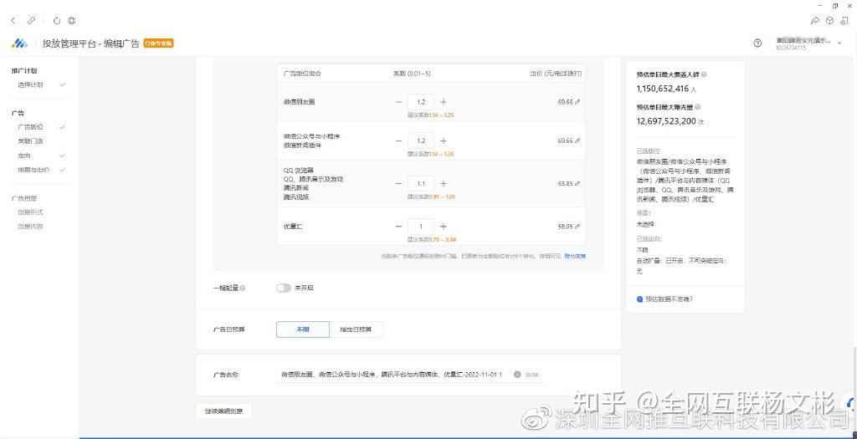The width and height of the screenshot is (857, 439).
Task: Decrease coefficient for 优量汇
Action: [x=398, y=227]
